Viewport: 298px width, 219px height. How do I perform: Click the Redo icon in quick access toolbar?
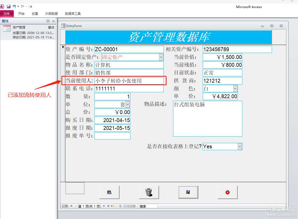coord(22,6)
